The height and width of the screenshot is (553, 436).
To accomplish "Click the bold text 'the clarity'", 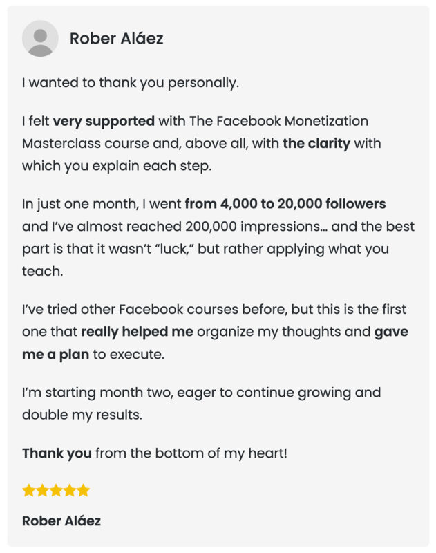I will [316, 144].
